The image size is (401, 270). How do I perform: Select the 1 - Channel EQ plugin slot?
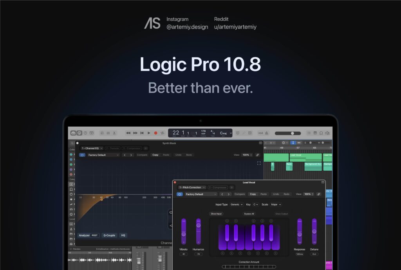click(x=92, y=148)
